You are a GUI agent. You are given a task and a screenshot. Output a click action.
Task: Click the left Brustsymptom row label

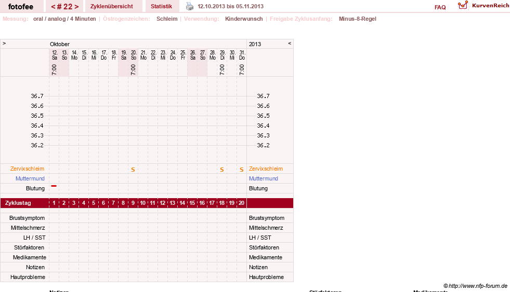pyautogui.click(x=27, y=218)
